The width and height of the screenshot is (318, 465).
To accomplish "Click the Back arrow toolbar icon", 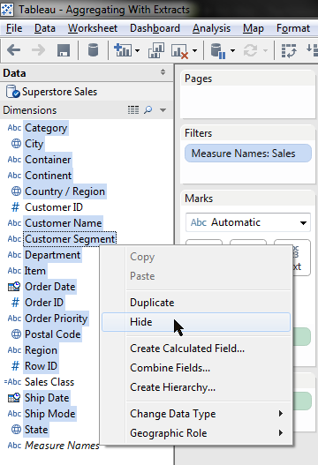I will tap(13, 50).
